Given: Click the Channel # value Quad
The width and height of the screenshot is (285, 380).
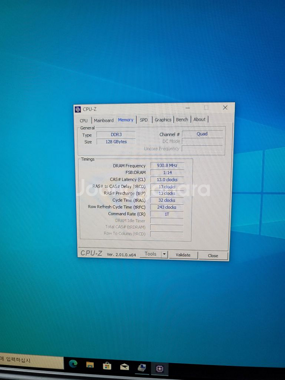Looking at the screenshot, I should coord(202,134).
